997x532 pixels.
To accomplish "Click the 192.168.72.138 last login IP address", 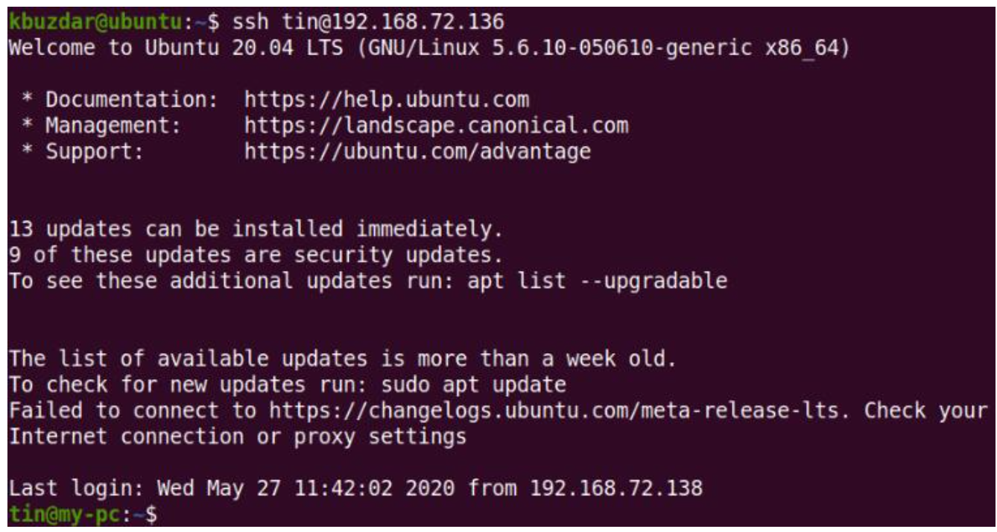I will pos(616,489).
